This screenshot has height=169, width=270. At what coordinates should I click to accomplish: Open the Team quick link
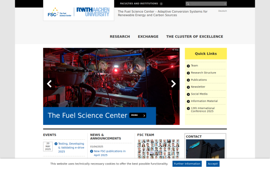coord(194,65)
